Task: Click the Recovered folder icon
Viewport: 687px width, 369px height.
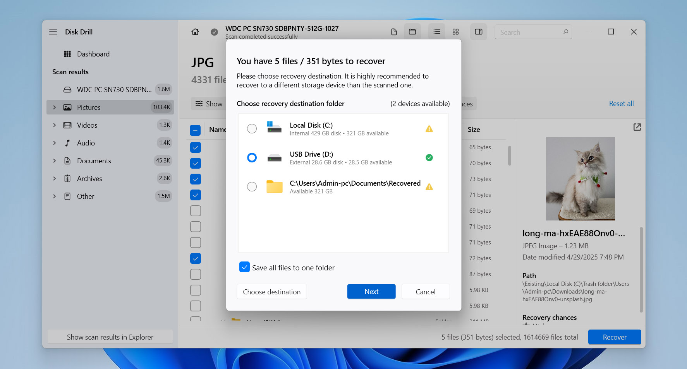Action: pyautogui.click(x=274, y=186)
